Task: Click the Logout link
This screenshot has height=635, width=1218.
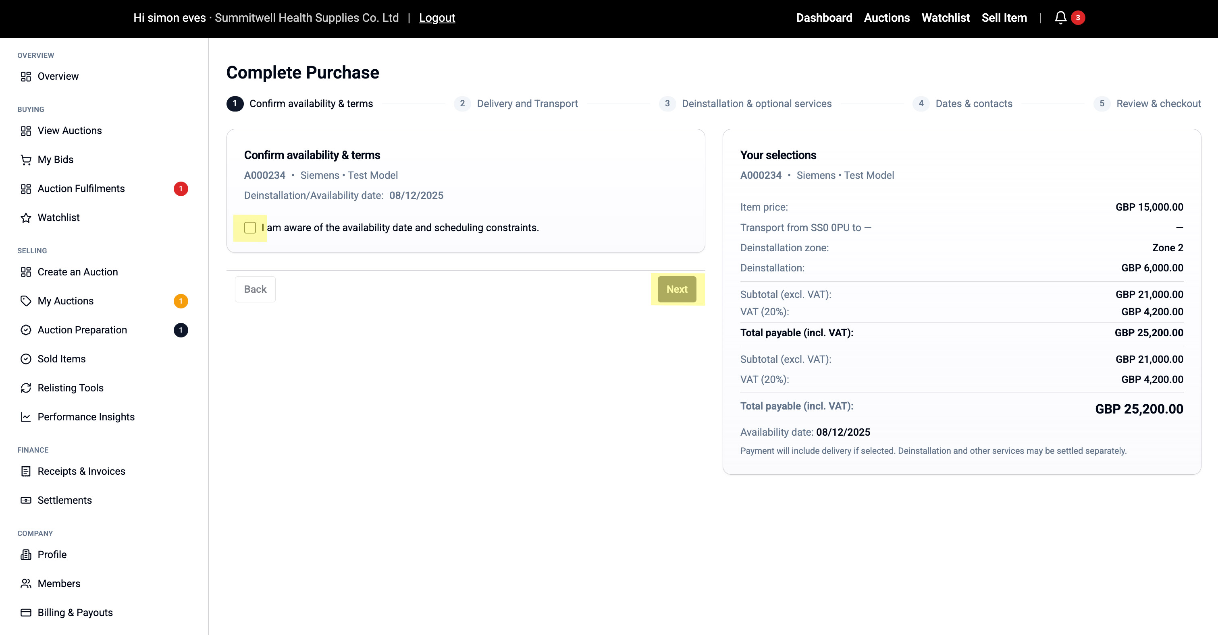Action: click(x=437, y=18)
